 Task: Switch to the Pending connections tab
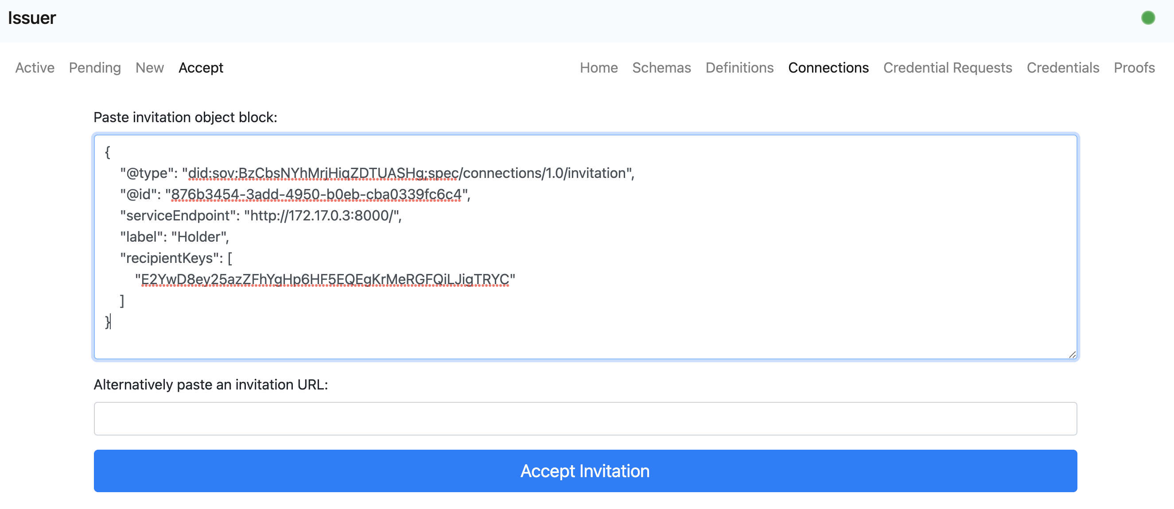coord(95,68)
